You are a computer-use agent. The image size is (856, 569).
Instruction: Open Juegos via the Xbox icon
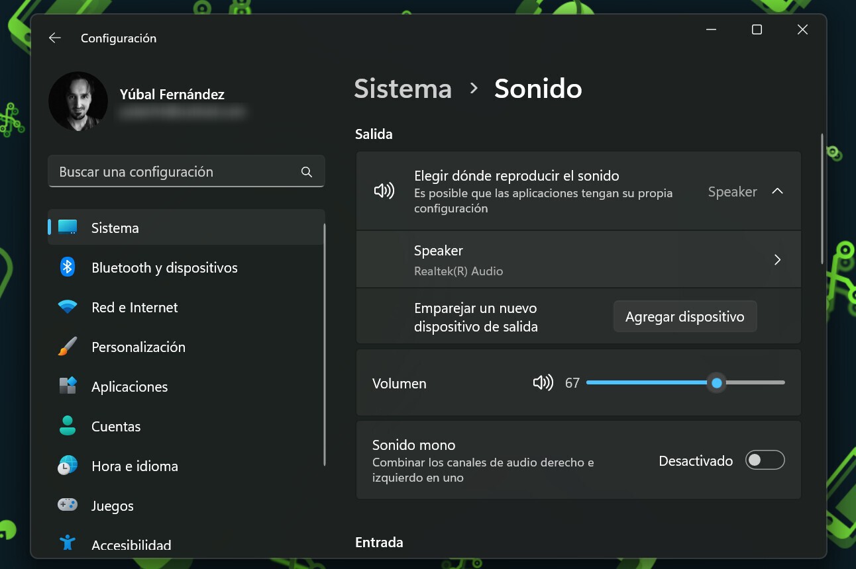[67, 505]
